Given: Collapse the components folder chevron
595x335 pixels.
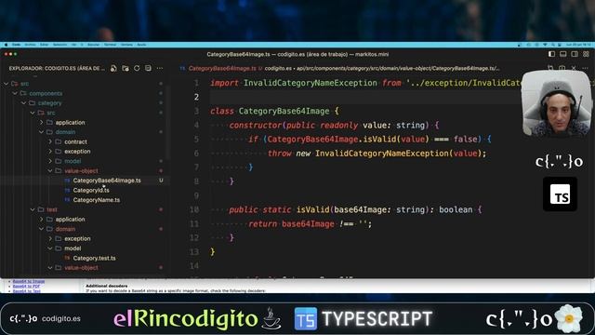Looking at the screenshot, I should (15, 93).
